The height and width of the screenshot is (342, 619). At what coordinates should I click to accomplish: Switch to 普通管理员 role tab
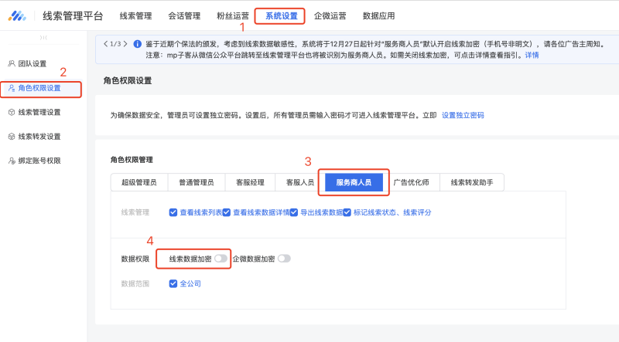[x=197, y=182]
